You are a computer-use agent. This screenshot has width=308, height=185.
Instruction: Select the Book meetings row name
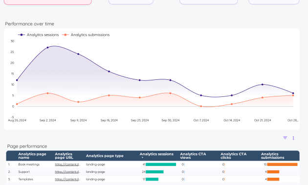[x=29, y=165]
